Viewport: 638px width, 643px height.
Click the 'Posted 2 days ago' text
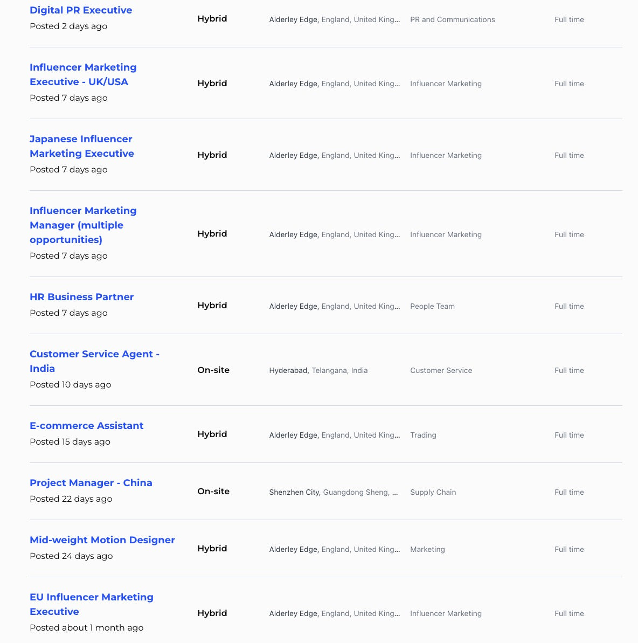point(68,26)
